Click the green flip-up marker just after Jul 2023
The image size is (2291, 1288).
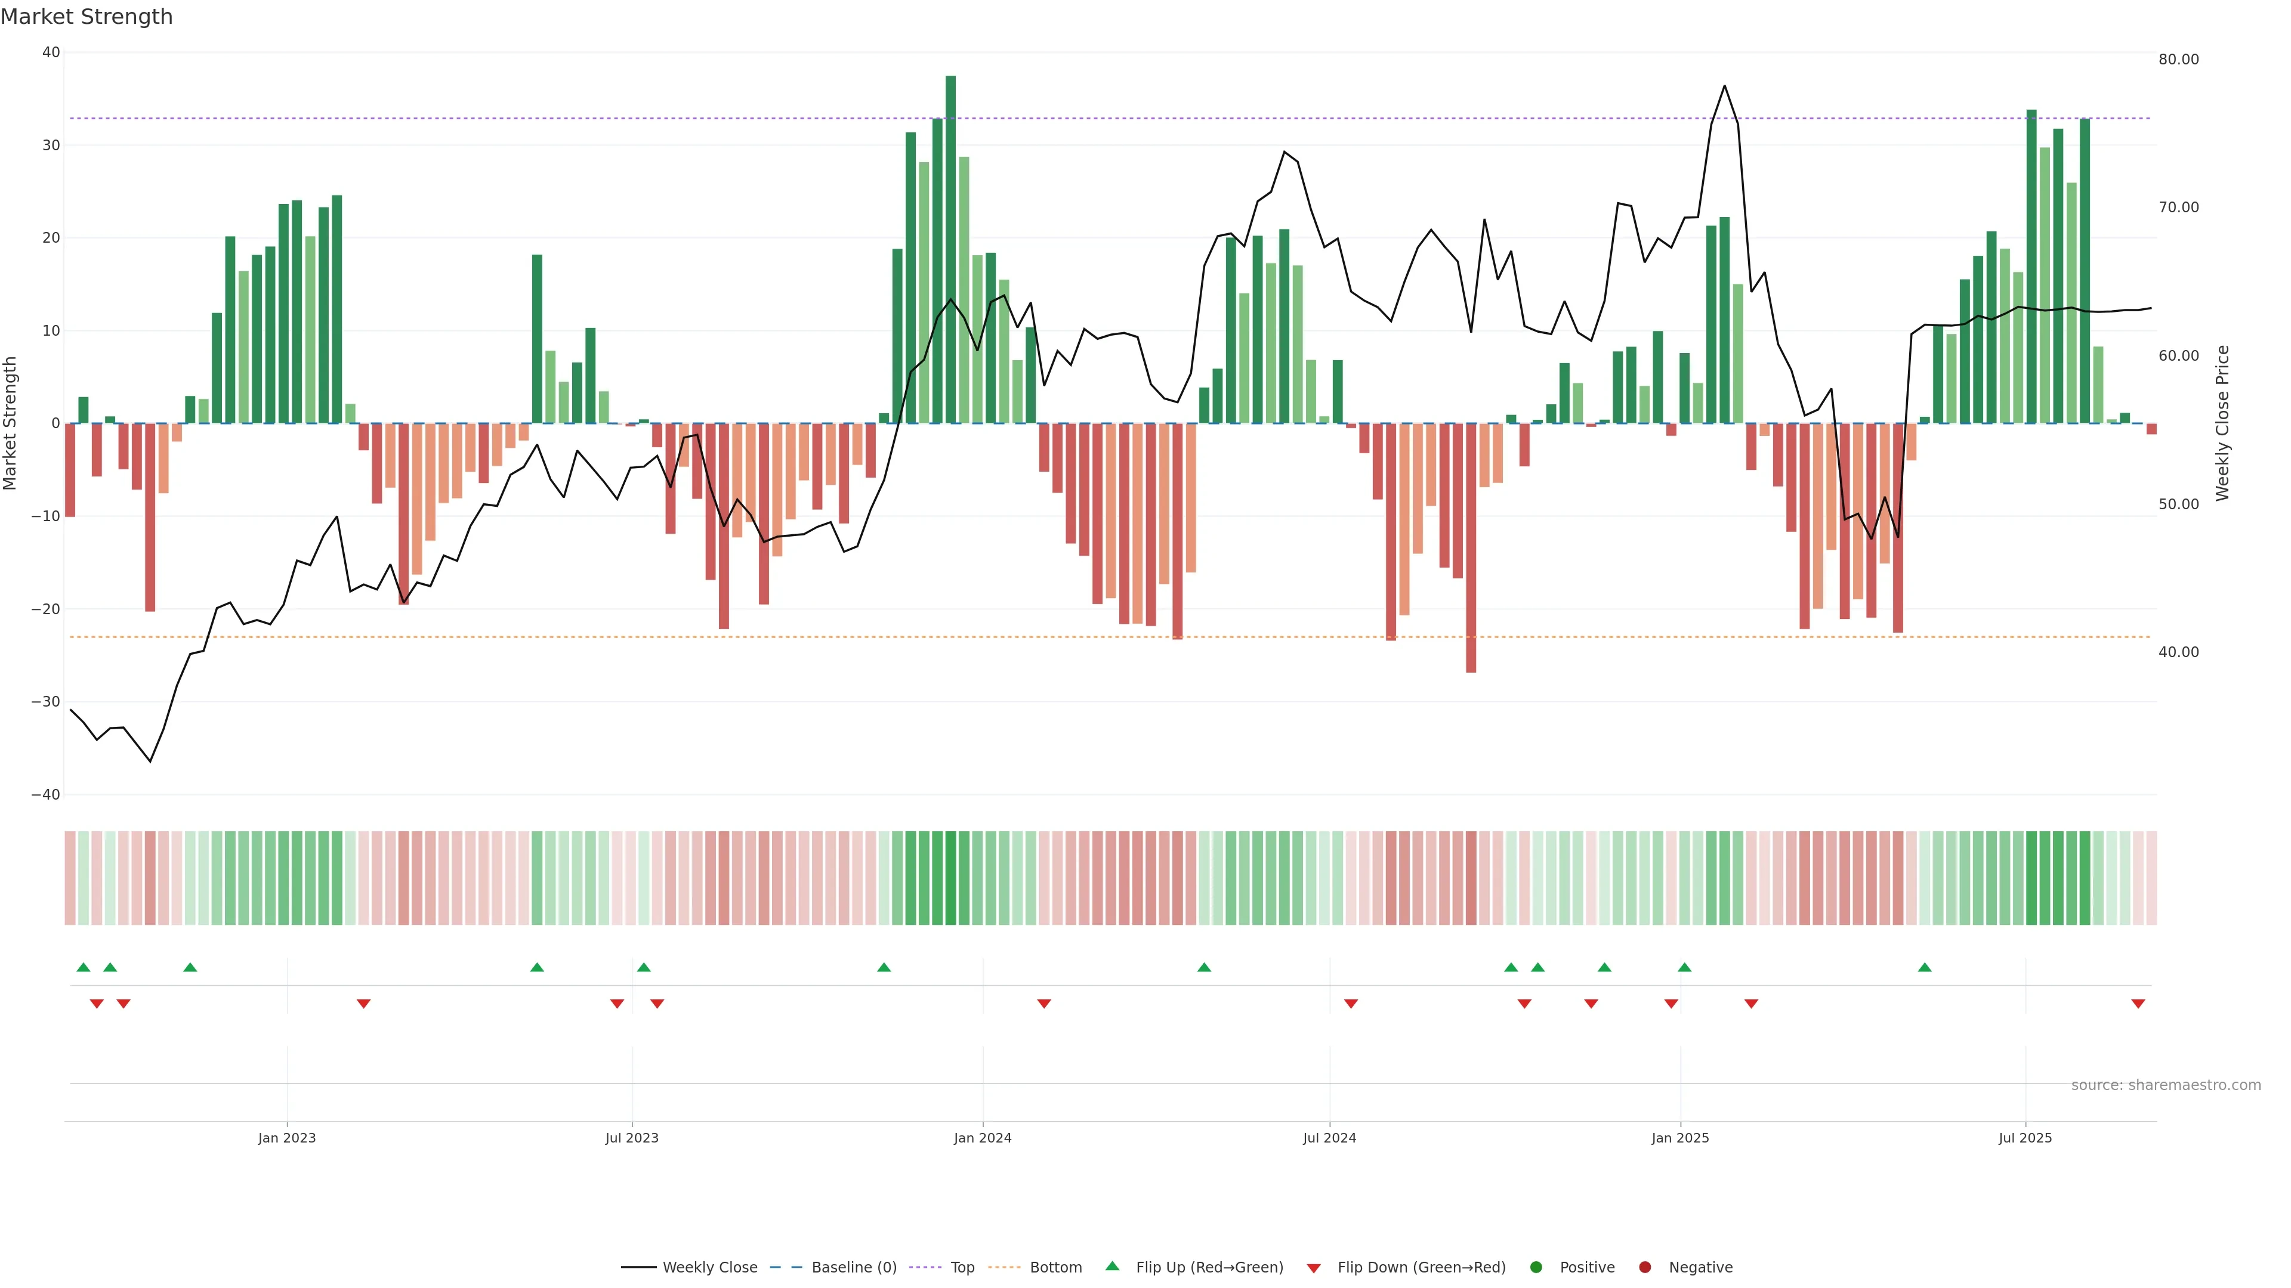(x=644, y=967)
